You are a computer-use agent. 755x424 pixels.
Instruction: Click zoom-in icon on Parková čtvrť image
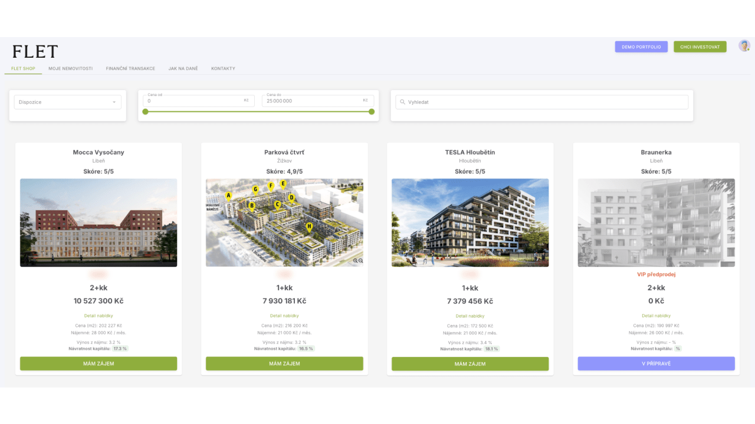356,260
